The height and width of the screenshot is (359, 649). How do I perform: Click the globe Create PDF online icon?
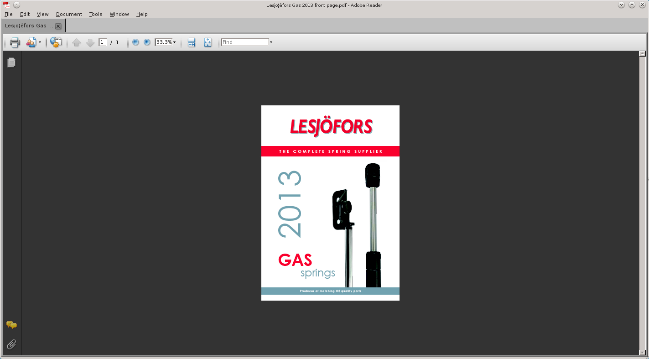pos(56,42)
